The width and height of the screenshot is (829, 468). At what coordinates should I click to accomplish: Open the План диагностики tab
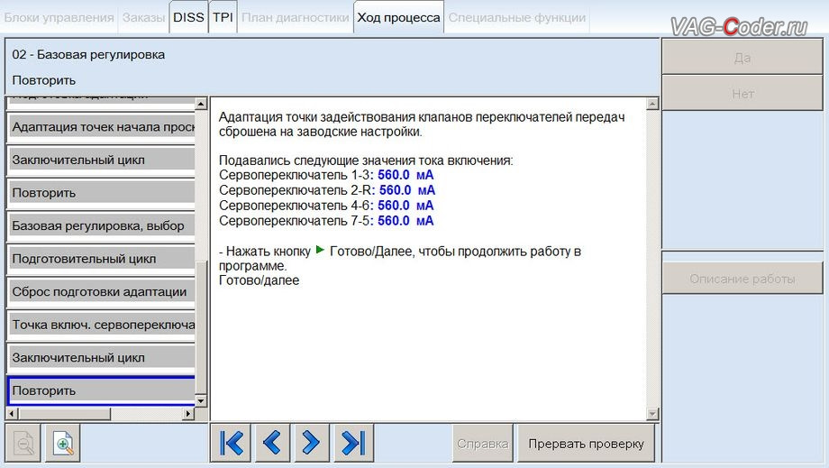tap(296, 17)
